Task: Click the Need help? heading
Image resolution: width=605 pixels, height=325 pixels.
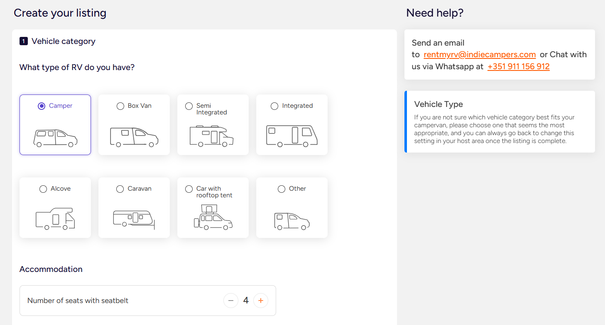Action: pyautogui.click(x=435, y=13)
